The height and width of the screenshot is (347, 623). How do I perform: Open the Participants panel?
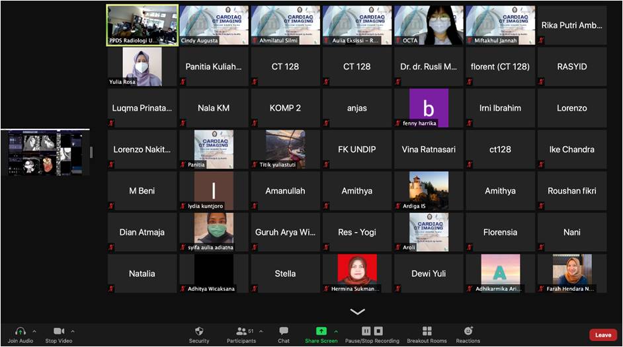coord(241,331)
